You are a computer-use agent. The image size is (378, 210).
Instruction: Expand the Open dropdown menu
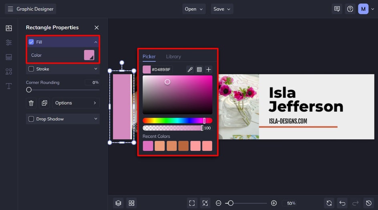click(x=194, y=9)
